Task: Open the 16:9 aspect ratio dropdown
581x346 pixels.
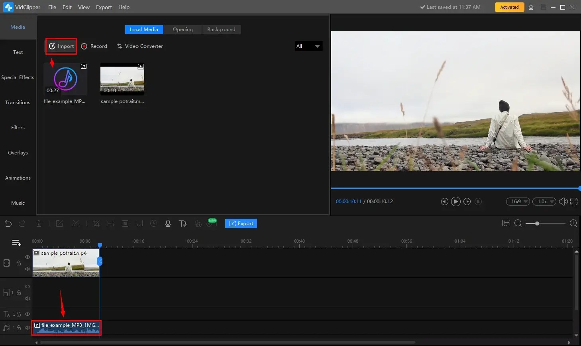Action: click(x=517, y=202)
